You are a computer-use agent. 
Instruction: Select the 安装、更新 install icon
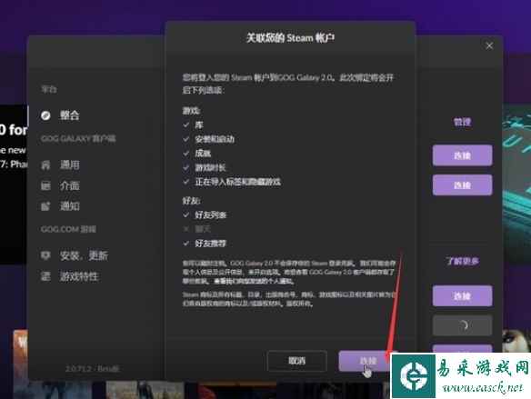click(45, 255)
